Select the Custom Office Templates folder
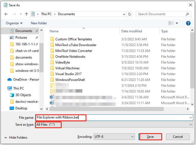Image resolution: width=196 pixels, height=145 pixels. (x=73, y=39)
